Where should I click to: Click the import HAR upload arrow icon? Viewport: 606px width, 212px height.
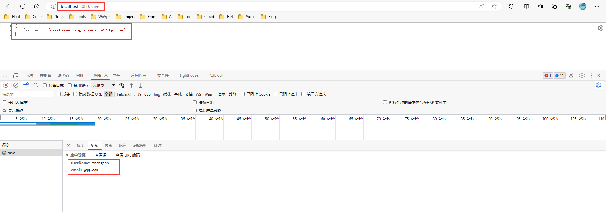[132, 85]
